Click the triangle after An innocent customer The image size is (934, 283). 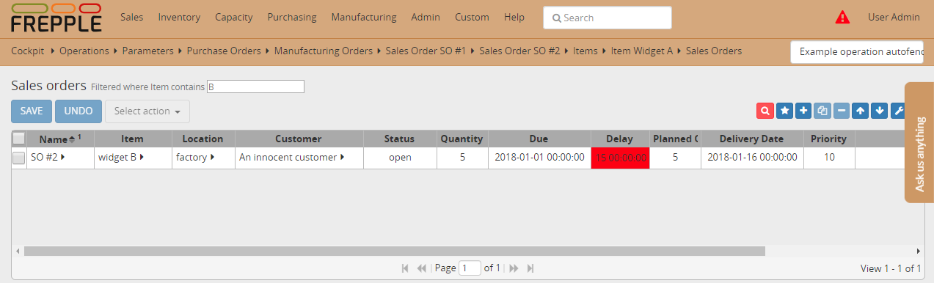(342, 157)
